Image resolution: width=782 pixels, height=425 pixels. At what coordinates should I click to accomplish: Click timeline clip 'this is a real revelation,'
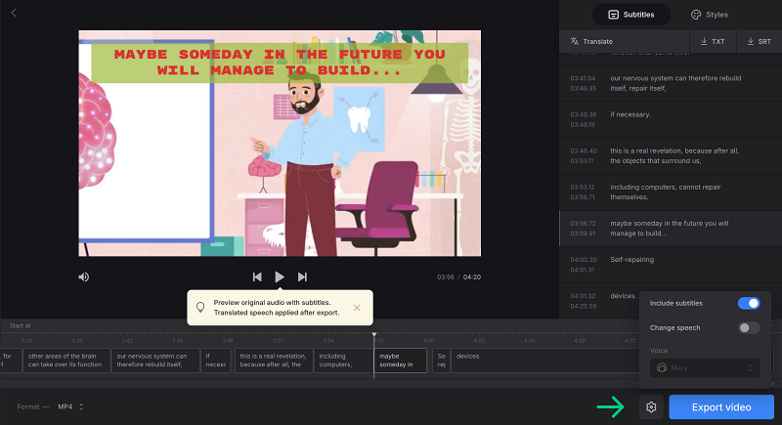pyautogui.click(x=274, y=361)
